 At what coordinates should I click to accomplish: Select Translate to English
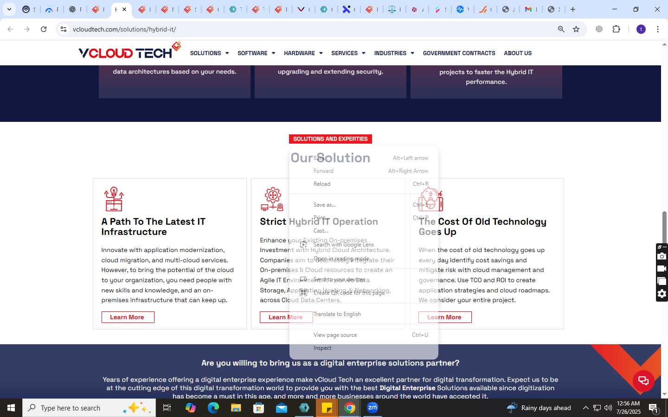364,314
